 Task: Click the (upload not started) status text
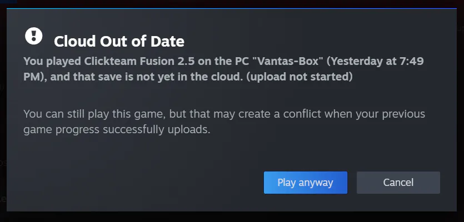(299, 77)
